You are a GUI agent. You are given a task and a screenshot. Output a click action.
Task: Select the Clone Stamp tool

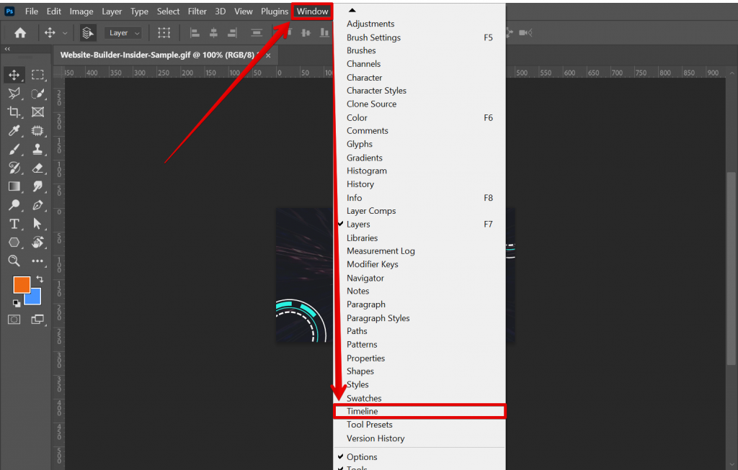point(37,149)
